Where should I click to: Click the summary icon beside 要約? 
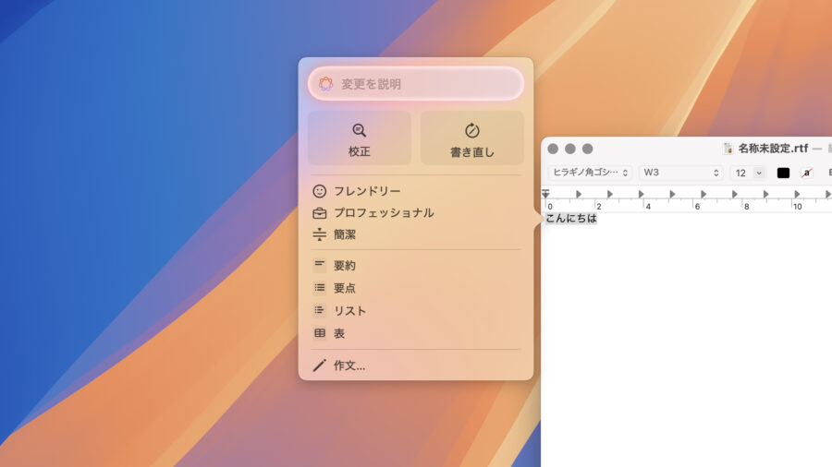tap(320, 264)
